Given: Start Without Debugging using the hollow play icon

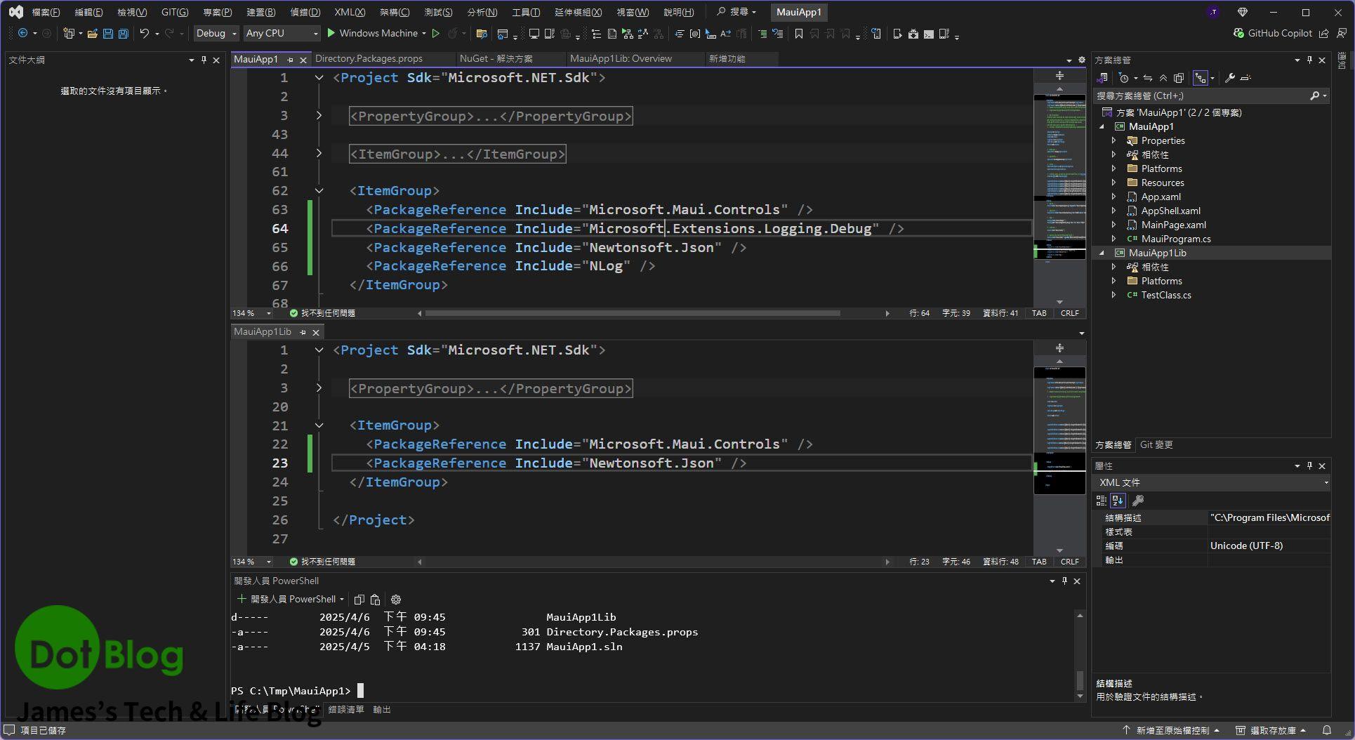Looking at the screenshot, I should coord(436,34).
